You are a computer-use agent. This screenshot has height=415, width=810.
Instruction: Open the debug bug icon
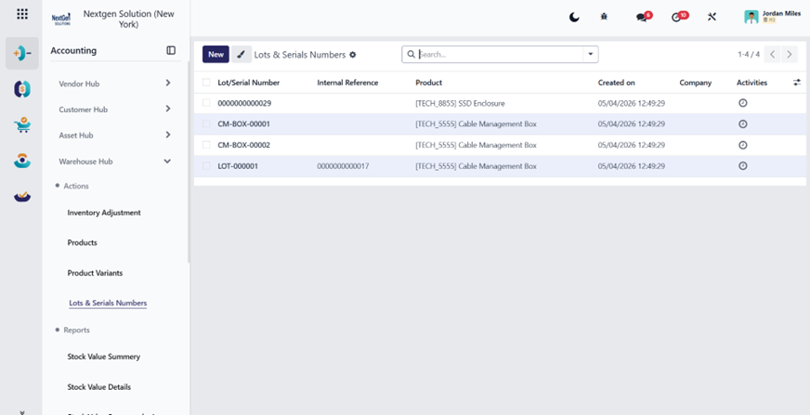(604, 17)
